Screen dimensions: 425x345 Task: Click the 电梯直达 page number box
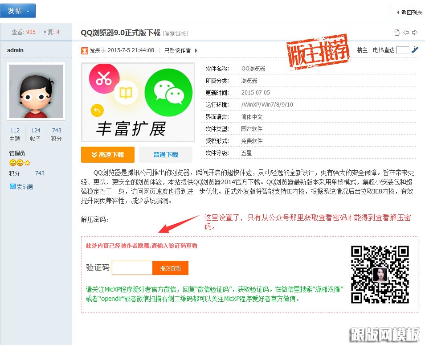pyautogui.click(x=402, y=50)
